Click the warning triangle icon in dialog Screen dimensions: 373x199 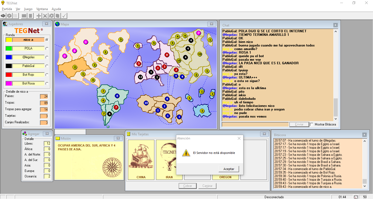(186, 153)
